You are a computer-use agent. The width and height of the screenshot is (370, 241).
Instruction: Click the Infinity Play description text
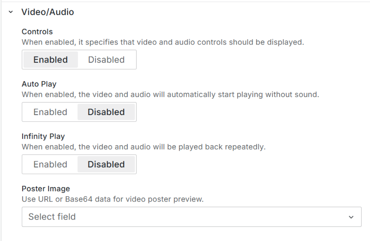pos(143,147)
